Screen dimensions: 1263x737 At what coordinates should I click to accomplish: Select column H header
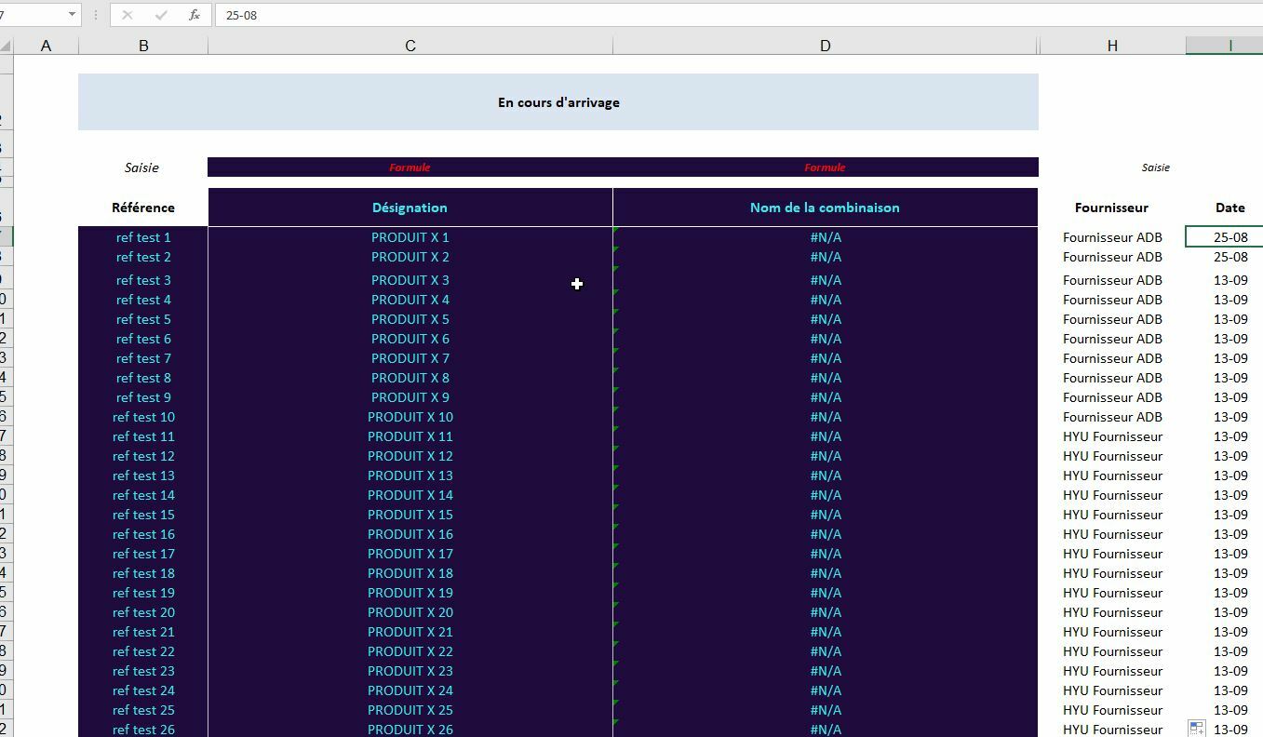tap(1112, 46)
